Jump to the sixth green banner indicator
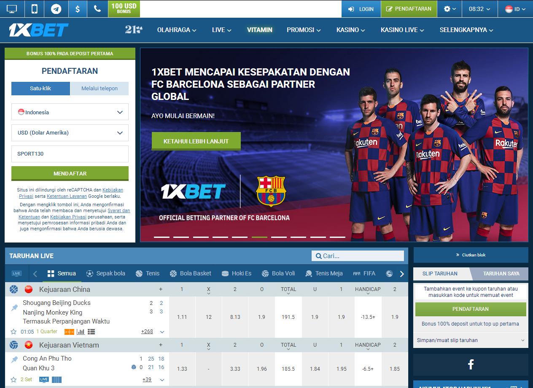Screen dimensions: 533x388 click(259, 237)
